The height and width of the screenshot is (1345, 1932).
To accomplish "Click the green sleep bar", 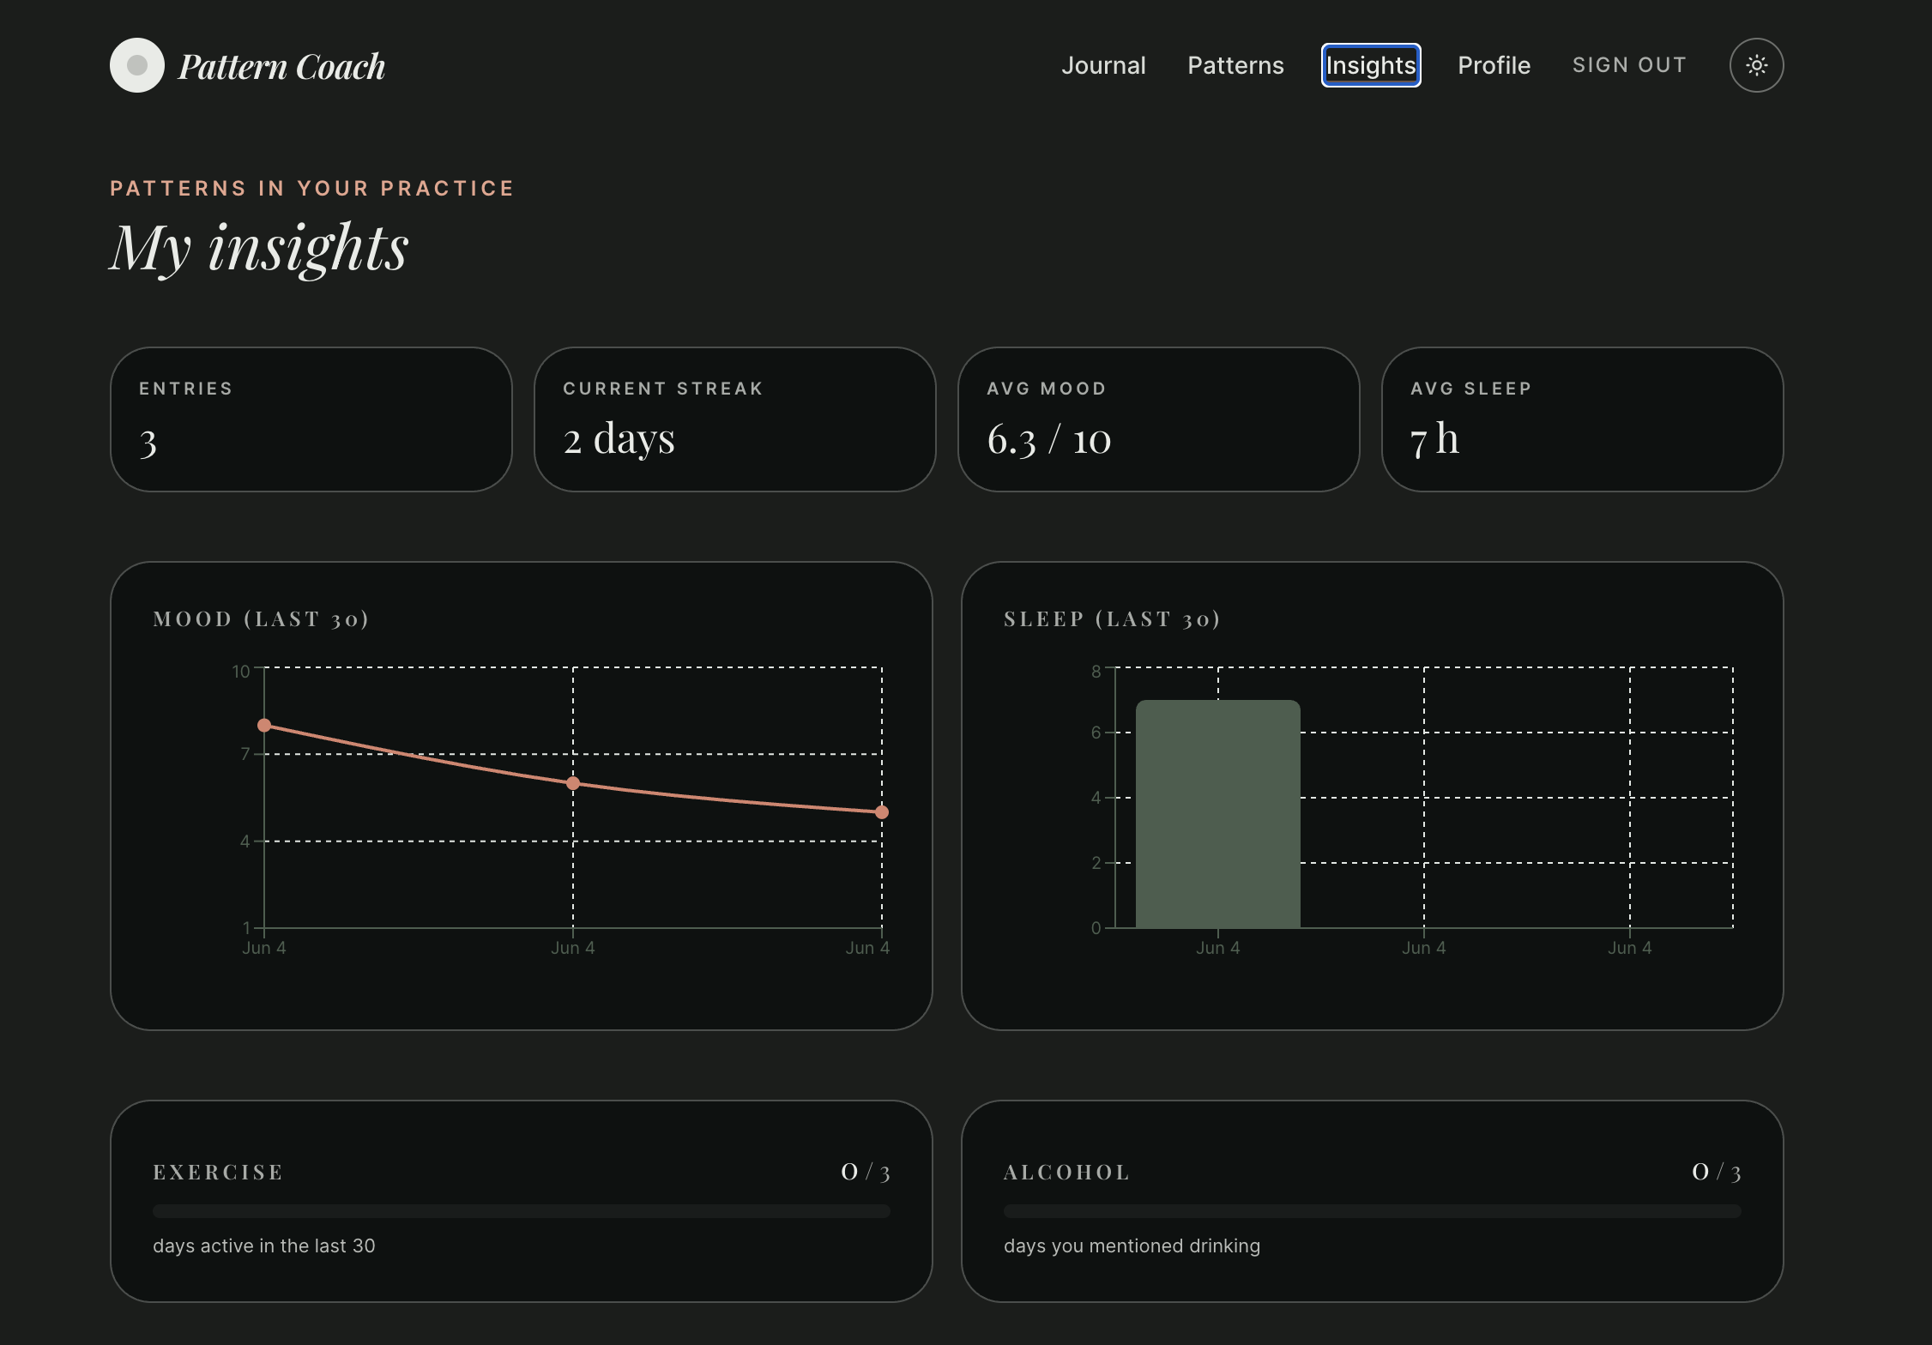I will 1218,814.
